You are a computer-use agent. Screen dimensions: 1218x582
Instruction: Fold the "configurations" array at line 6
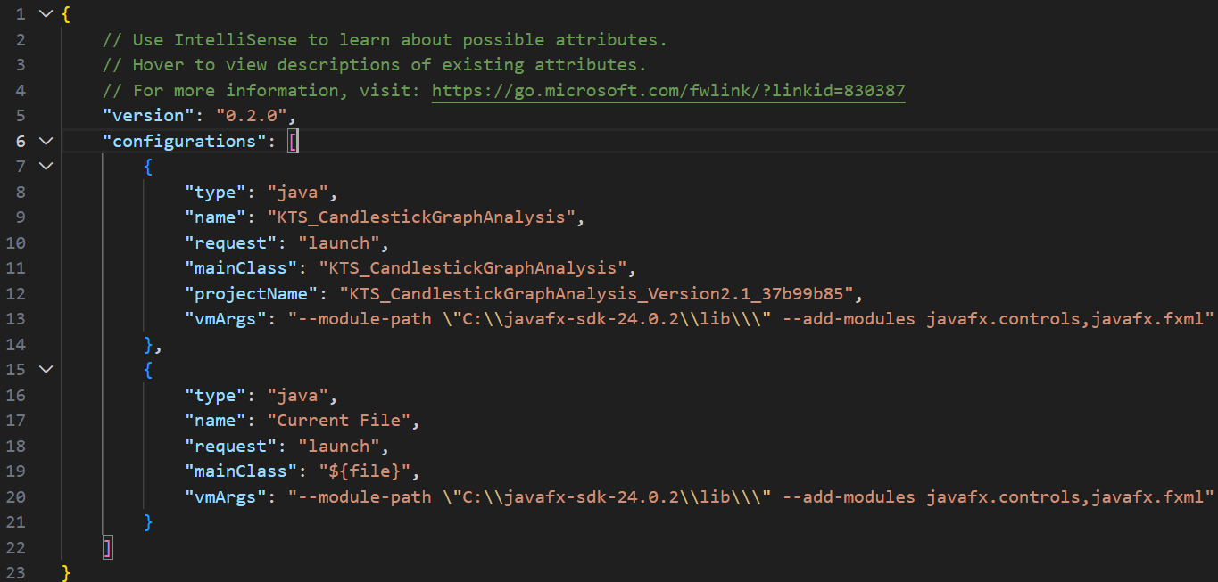(x=46, y=141)
